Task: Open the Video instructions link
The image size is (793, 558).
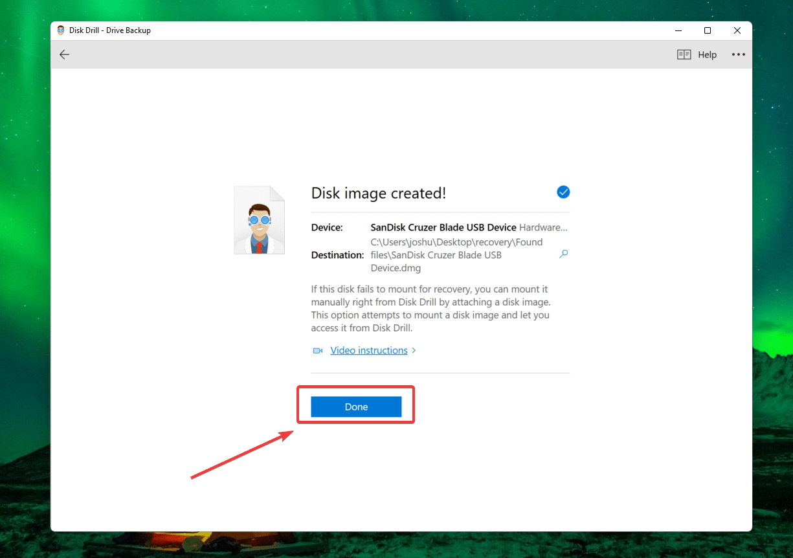Action: [369, 350]
